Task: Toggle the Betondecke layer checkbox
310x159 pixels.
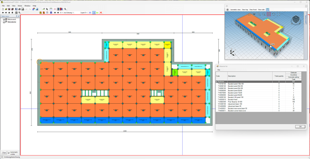Action: pyautogui.click(x=4, y=22)
